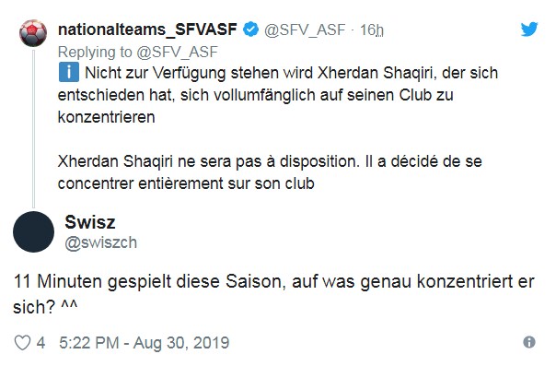Select French line 'concentrer entièrement sur son club'
The height and width of the screenshot is (366, 556).
click(x=186, y=183)
